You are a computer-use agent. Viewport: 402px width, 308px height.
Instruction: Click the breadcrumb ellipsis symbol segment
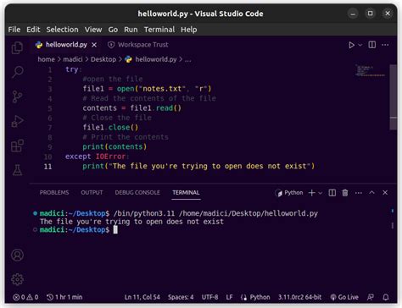tap(188, 59)
